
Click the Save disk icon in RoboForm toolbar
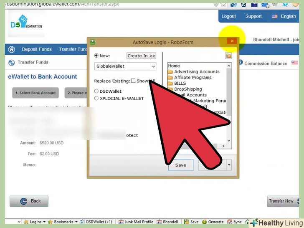click(x=186, y=221)
